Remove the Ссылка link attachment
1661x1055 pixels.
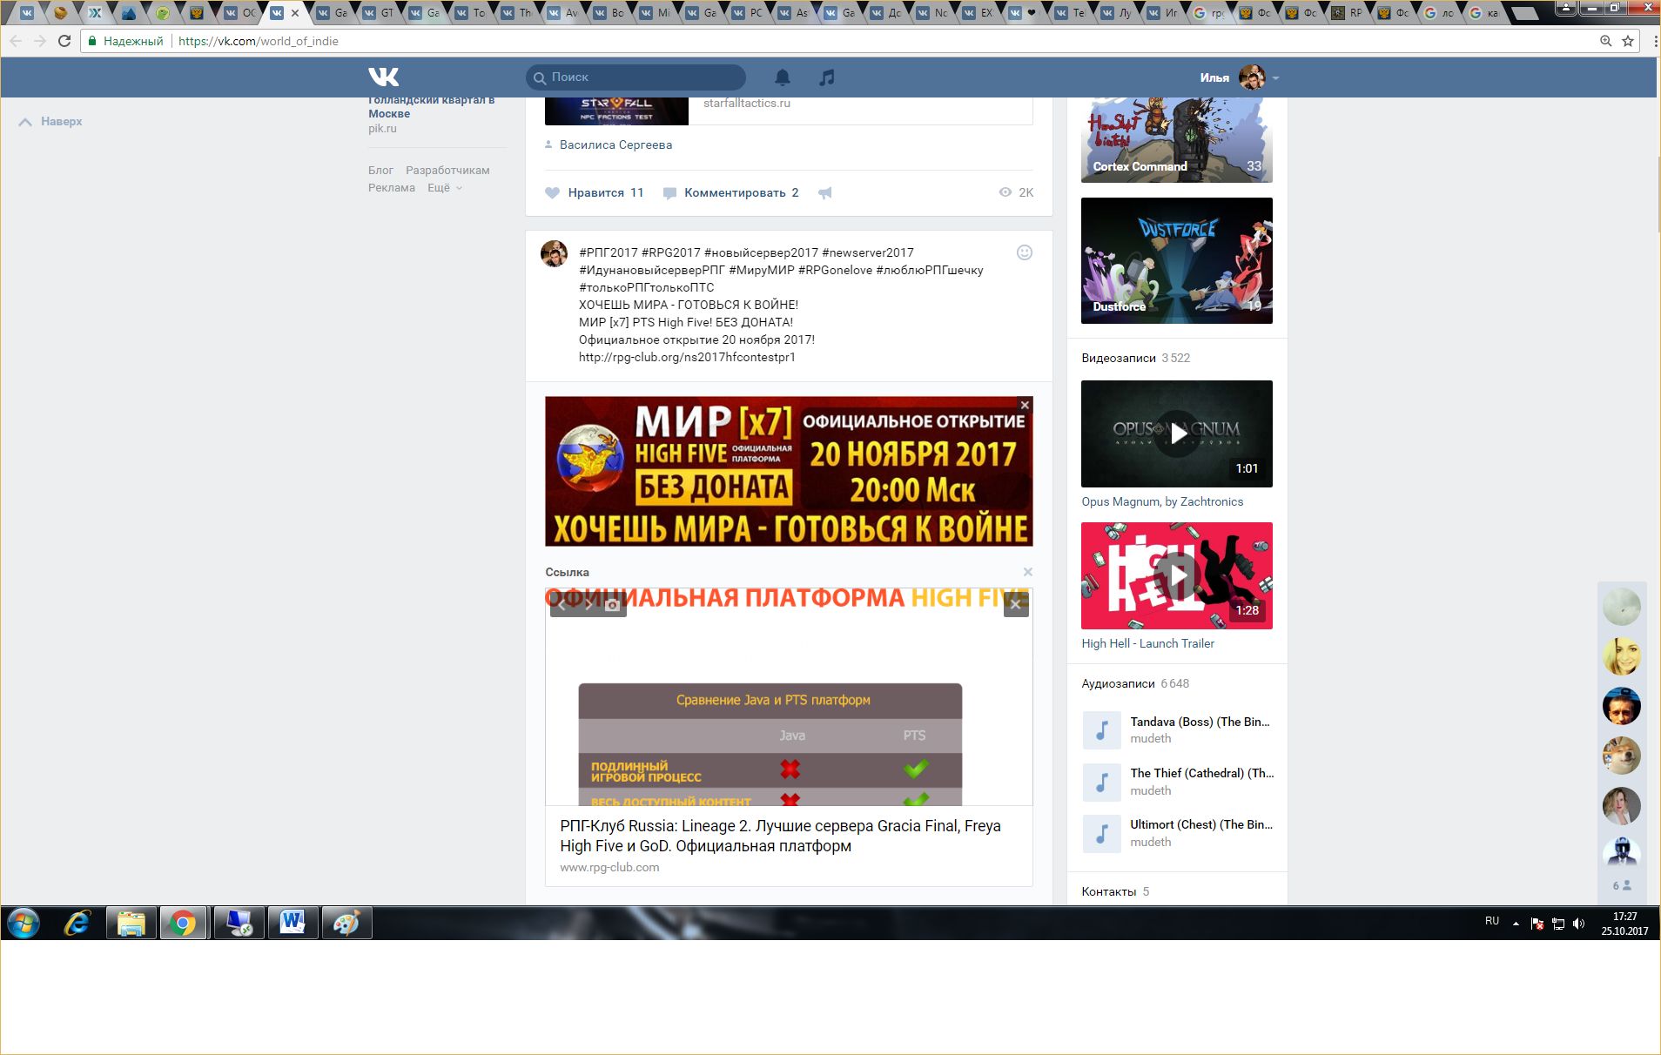(x=1028, y=572)
